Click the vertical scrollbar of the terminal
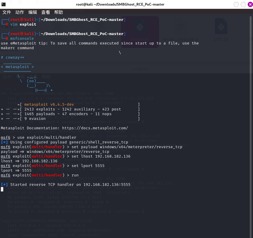Image resolution: width=253 pixels, height=238 pixels. pyautogui.click(x=251, y=127)
